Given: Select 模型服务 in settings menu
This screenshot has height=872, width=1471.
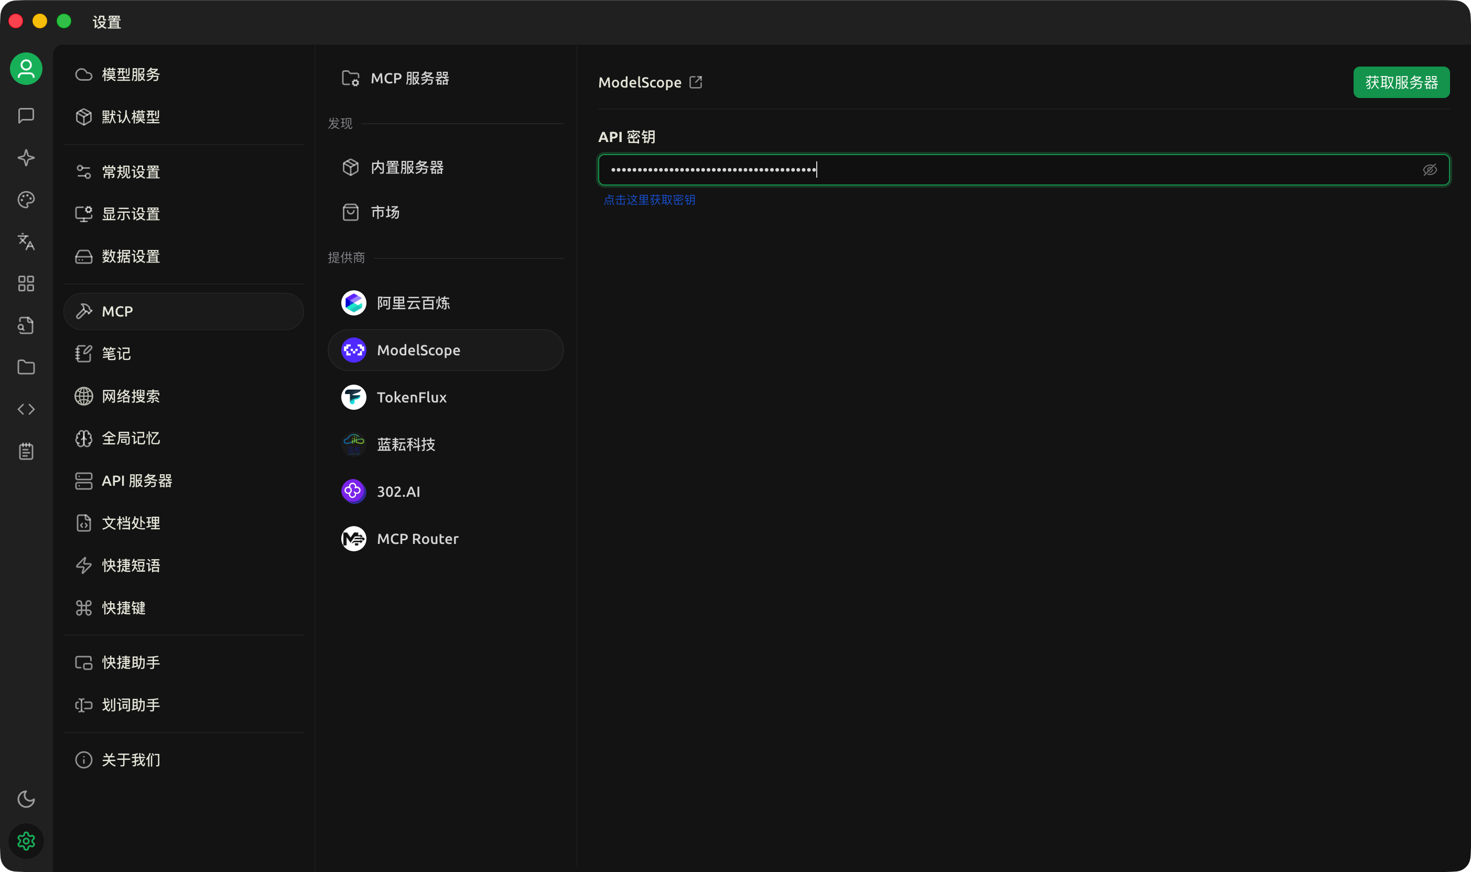Looking at the screenshot, I should tap(131, 74).
